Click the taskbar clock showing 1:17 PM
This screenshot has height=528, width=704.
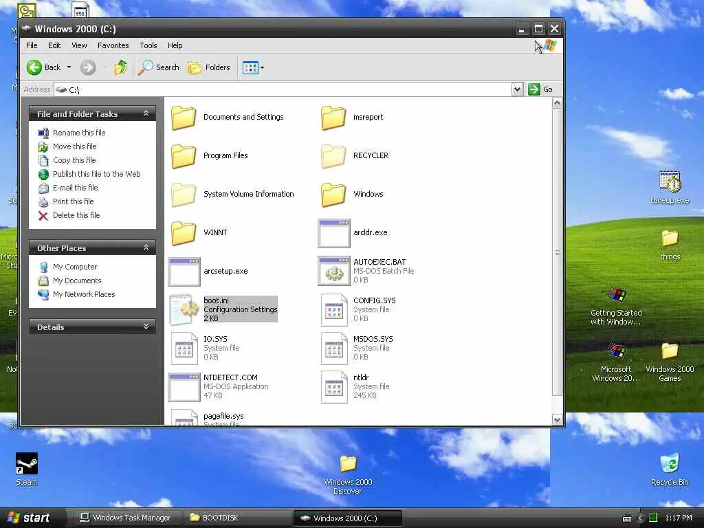[679, 518]
